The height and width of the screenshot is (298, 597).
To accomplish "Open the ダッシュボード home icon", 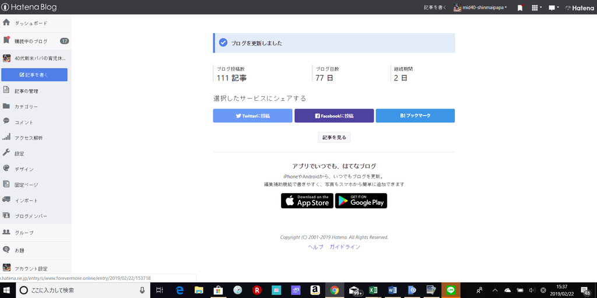I will coord(6,23).
